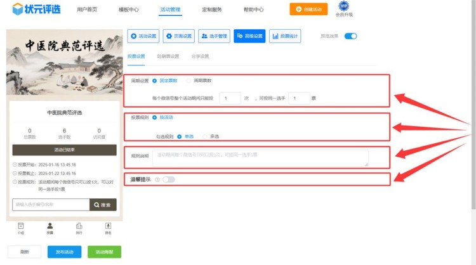Viewport: 476px width, 265px height.
Task: Click the 状元评选 logo icon
Action: 14,10
